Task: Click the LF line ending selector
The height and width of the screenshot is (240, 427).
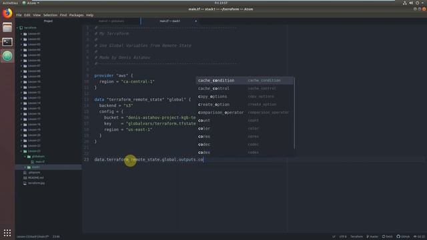Action: click(334, 237)
